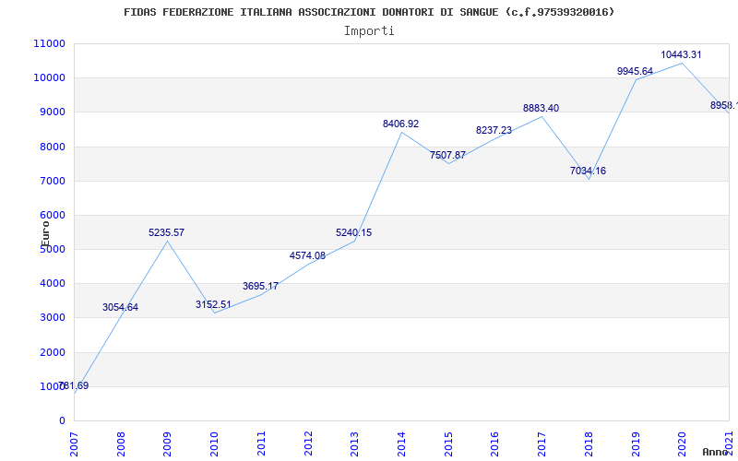Click the x-axis year 2008
This screenshot has width=738, height=461.
coord(121,444)
